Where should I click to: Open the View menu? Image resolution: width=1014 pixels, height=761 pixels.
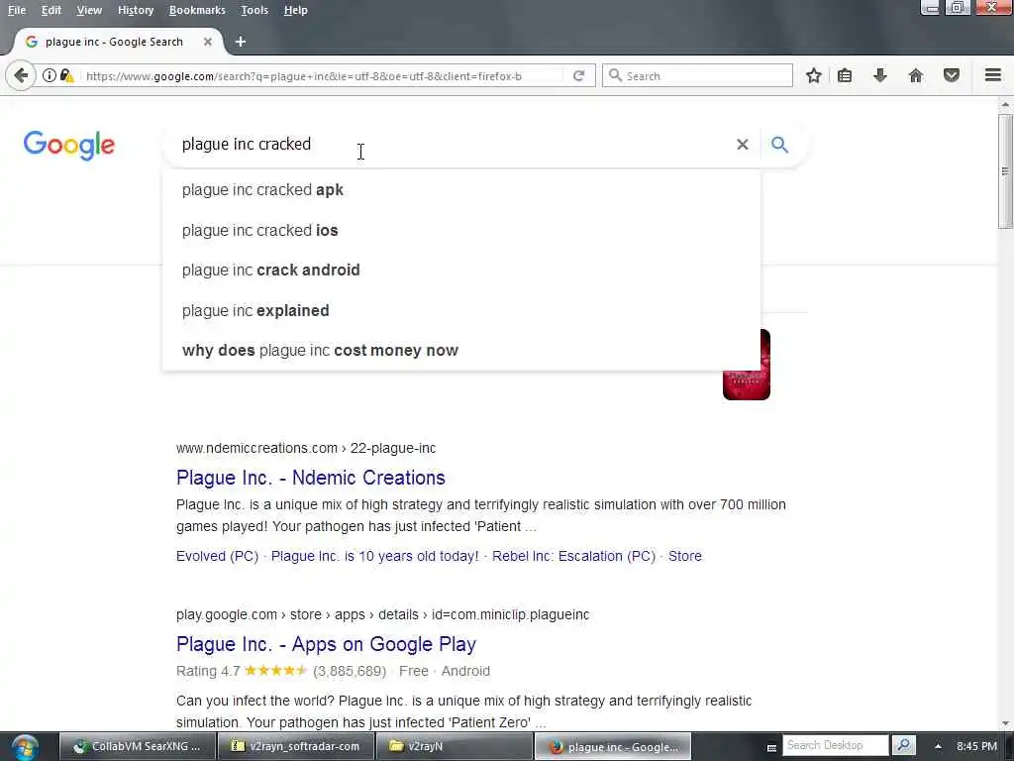[x=89, y=10]
